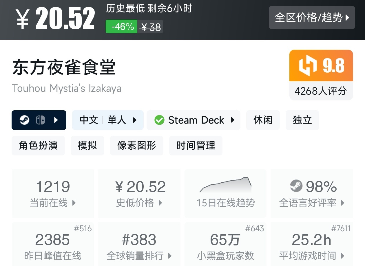Select the 休闲 tag
Viewport: 365px width, 266px height.
pos(263,120)
